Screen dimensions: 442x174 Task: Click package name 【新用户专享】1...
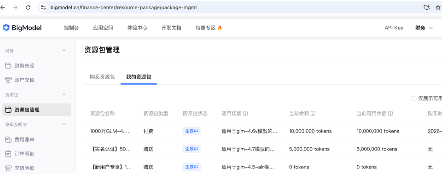(x=111, y=167)
